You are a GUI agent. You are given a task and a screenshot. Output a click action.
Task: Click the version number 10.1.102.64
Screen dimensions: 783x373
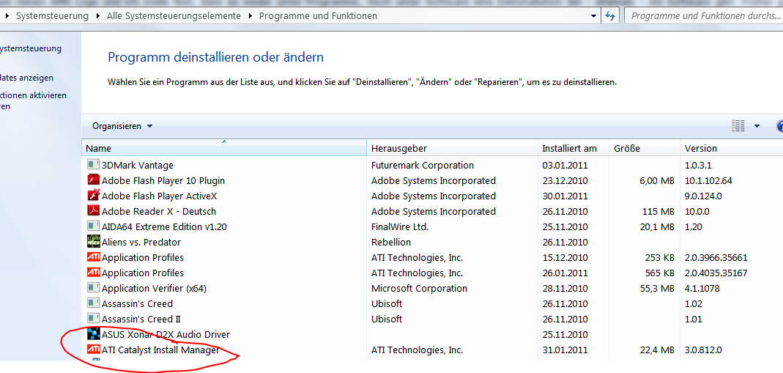(708, 180)
